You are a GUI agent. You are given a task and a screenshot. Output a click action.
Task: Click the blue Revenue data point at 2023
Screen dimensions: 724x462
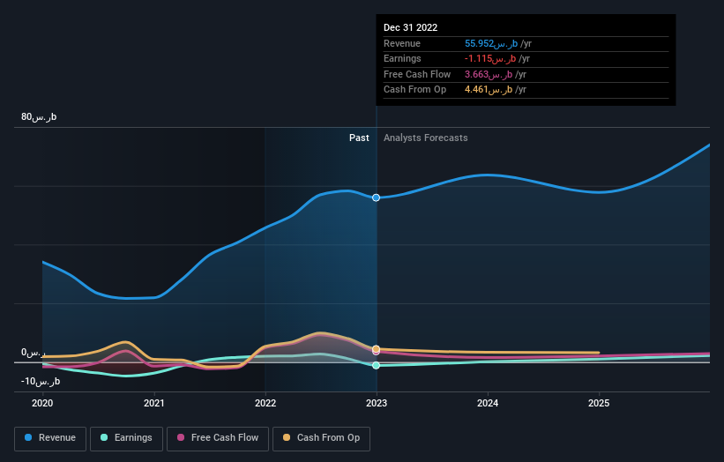tap(377, 197)
